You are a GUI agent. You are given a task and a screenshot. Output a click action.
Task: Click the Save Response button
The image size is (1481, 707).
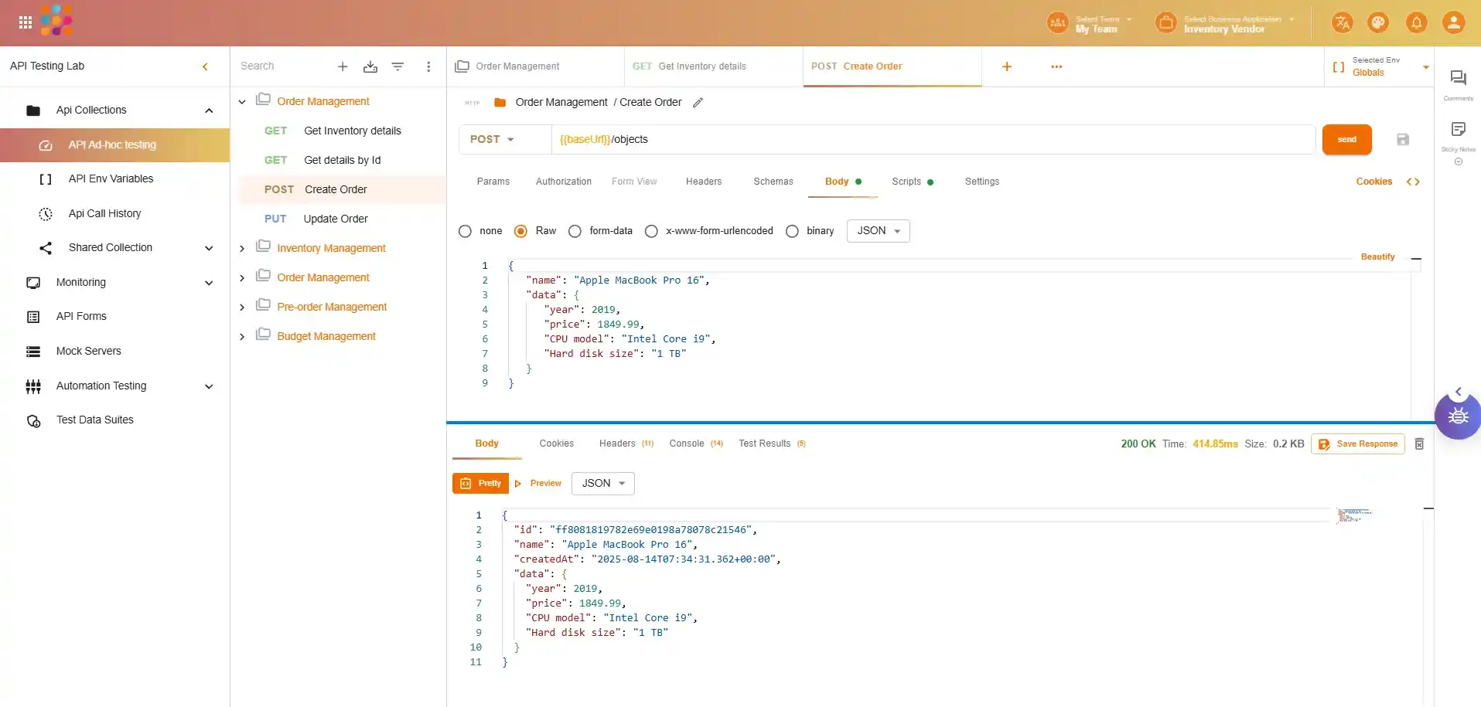point(1357,444)
